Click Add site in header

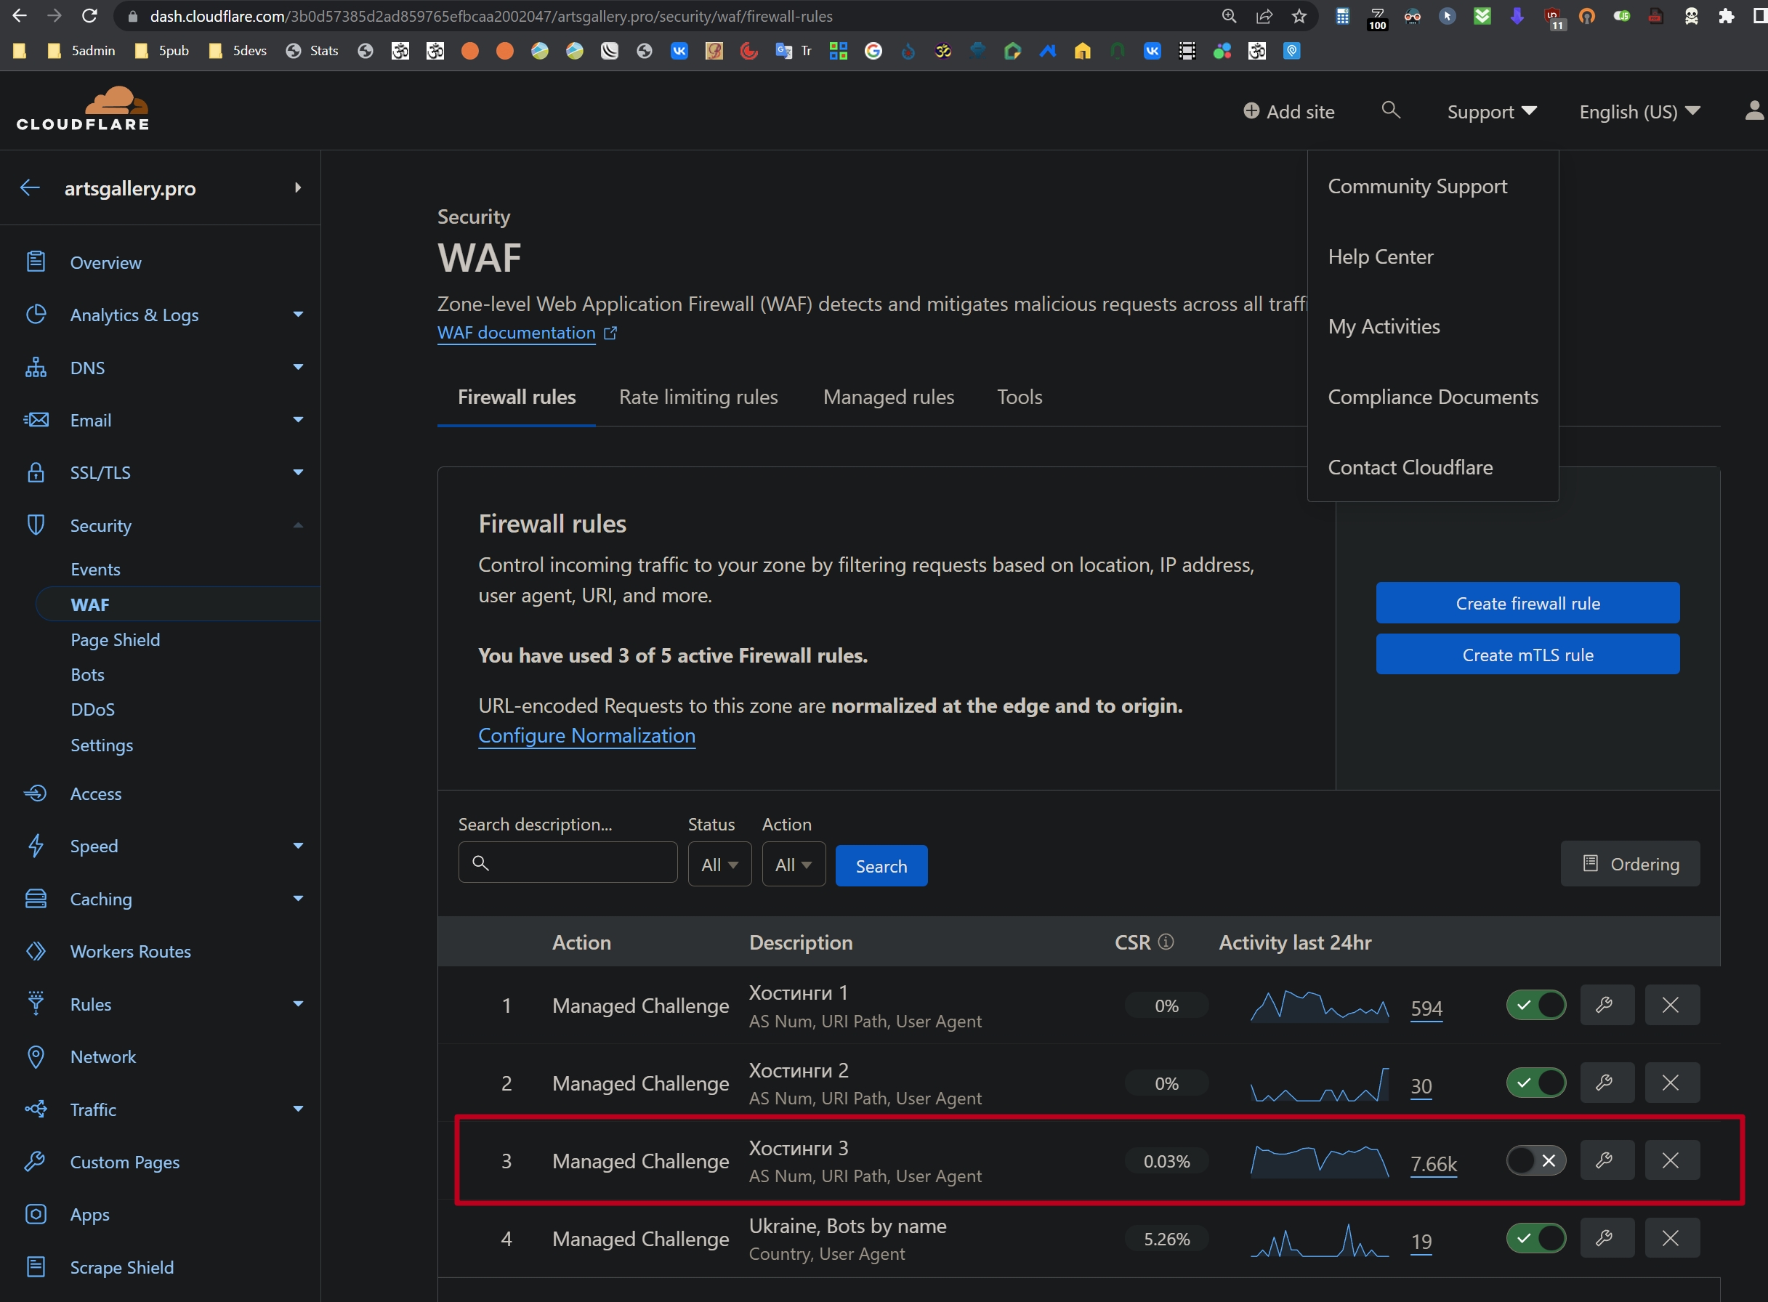[1288, 112]
